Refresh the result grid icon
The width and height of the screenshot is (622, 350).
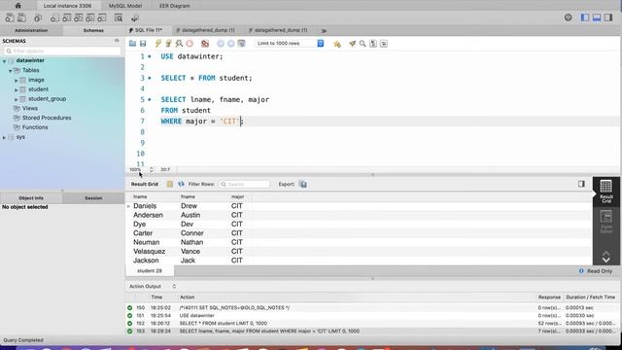coord(181,184)
